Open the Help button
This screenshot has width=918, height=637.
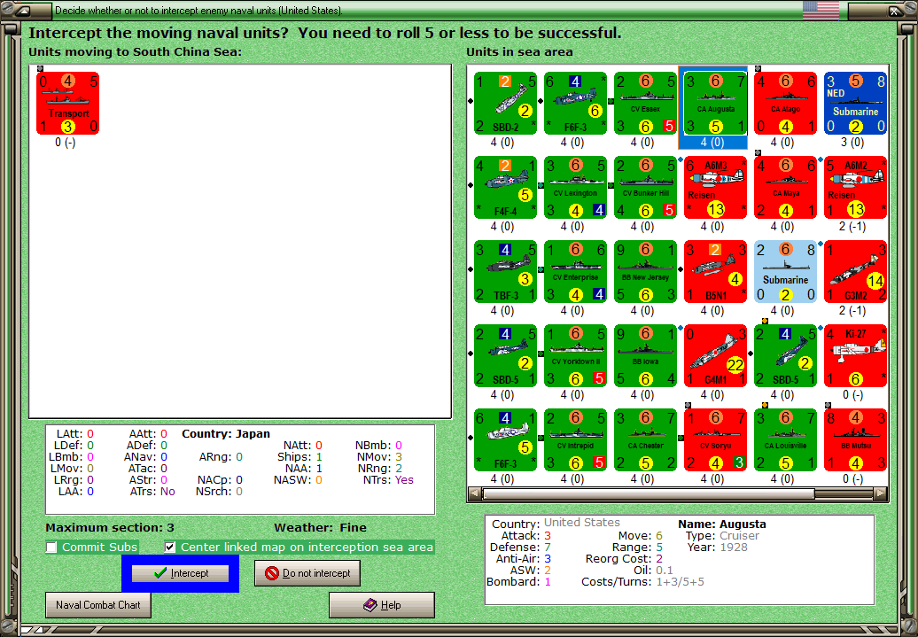382,605
